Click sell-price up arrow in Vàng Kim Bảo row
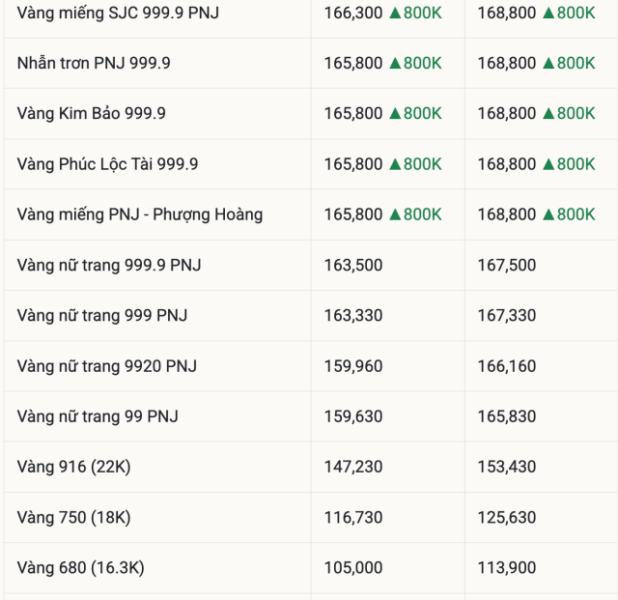 [548, 113]
